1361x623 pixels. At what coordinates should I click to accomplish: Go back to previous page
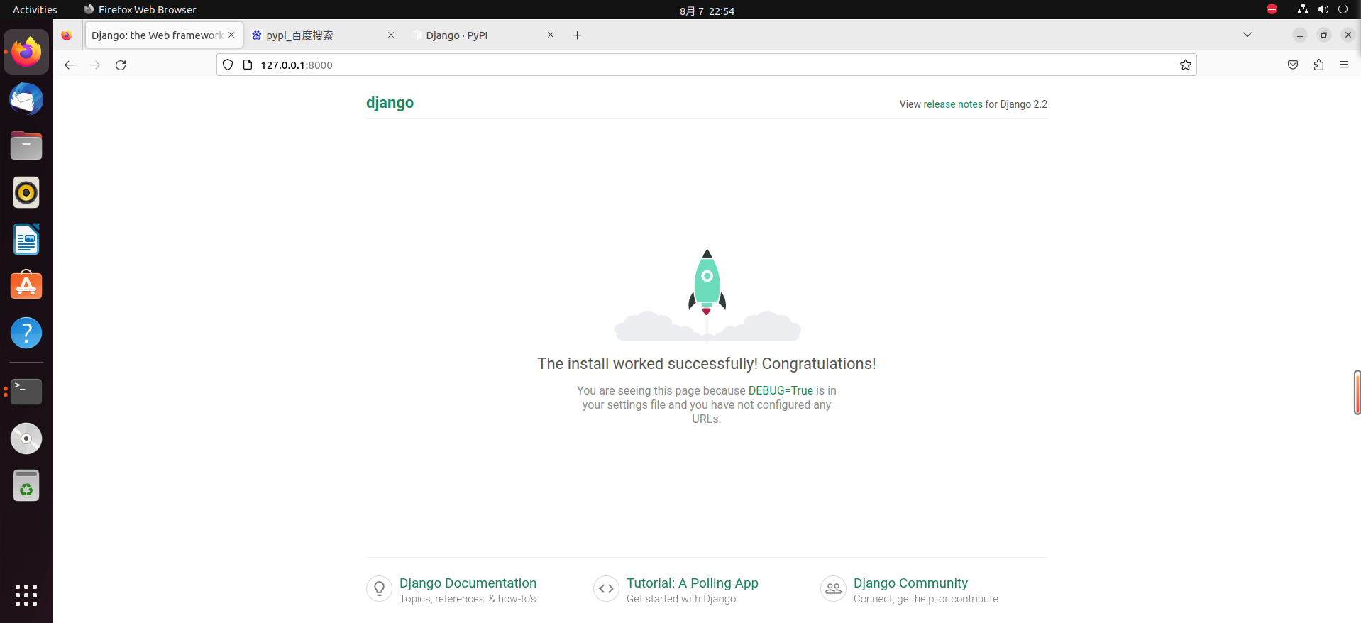coord(70,65)
